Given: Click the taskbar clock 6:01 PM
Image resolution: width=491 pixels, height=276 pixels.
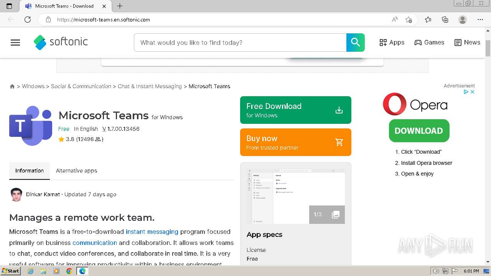Looking at the screenshot, I should click(x=471, y=271).
